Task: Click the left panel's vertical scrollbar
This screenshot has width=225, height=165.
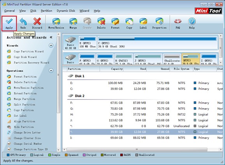Action: click(58, 75)
